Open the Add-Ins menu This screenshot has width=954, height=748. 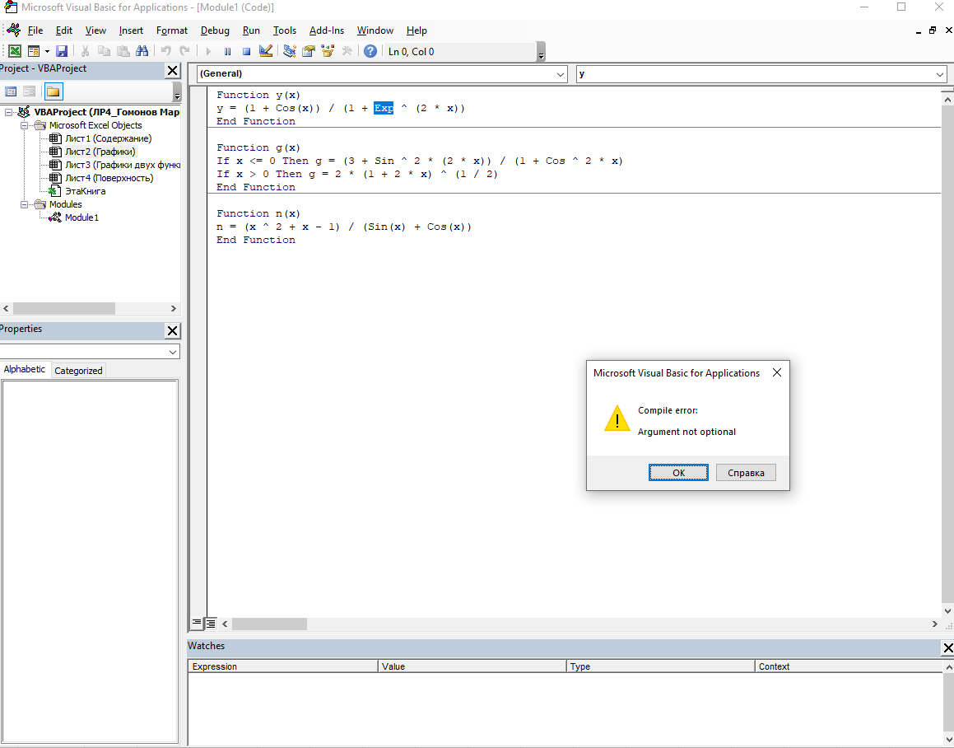coord(327,30)
